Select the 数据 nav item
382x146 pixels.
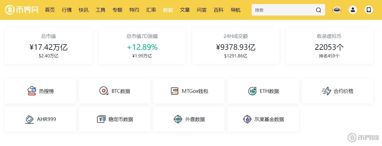pos(168,10)
